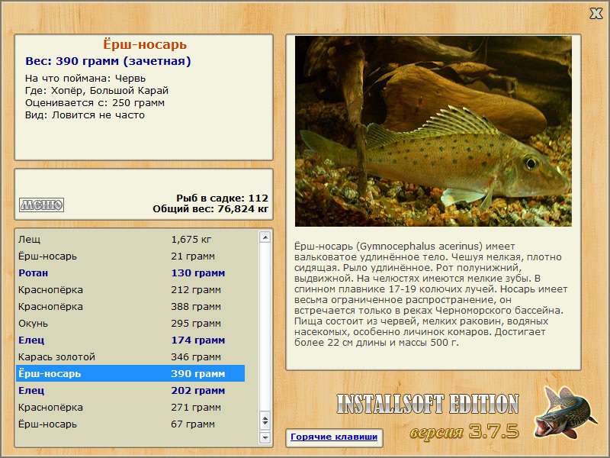This screenshot has width=610, height=458.
Task: Click the Оценивается с: 250 грамм line
Action: (95, 103)
